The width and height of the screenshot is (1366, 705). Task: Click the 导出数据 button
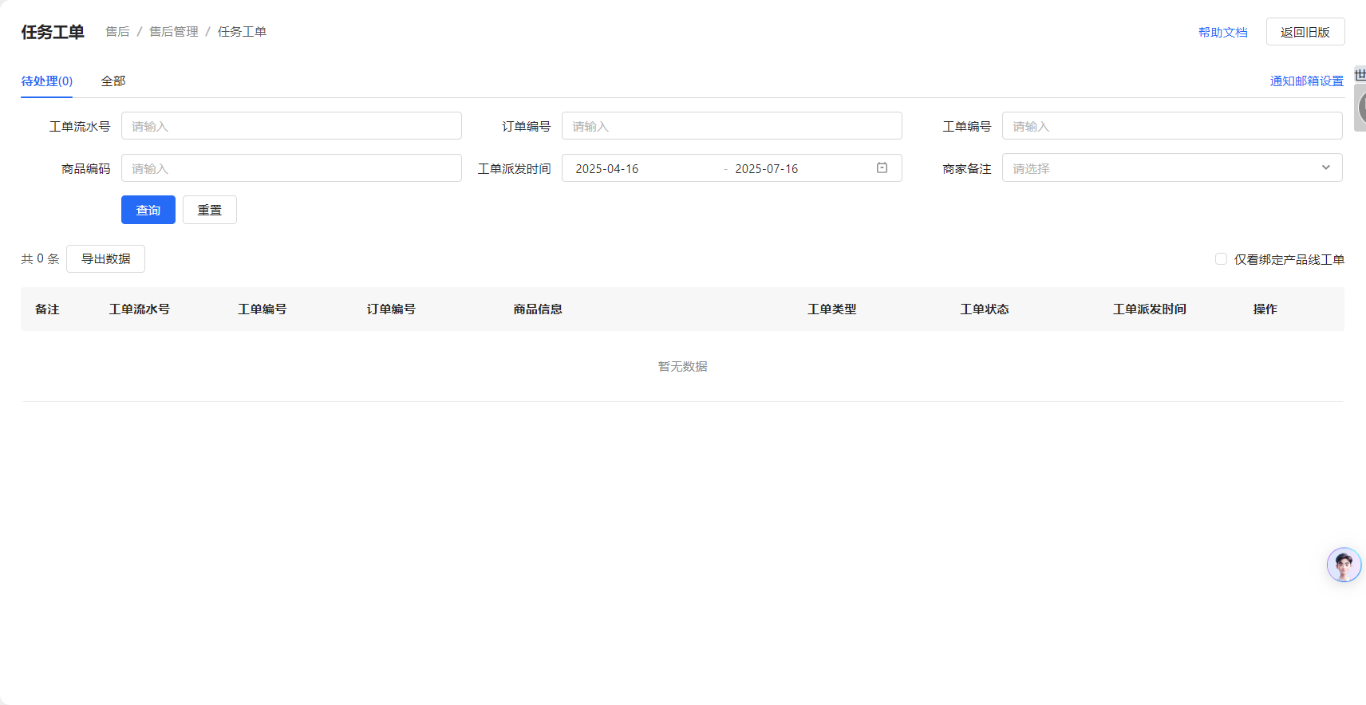tap(105, 259)
